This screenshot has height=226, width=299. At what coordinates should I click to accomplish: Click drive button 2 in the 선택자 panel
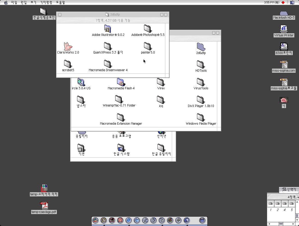[277, 203]
